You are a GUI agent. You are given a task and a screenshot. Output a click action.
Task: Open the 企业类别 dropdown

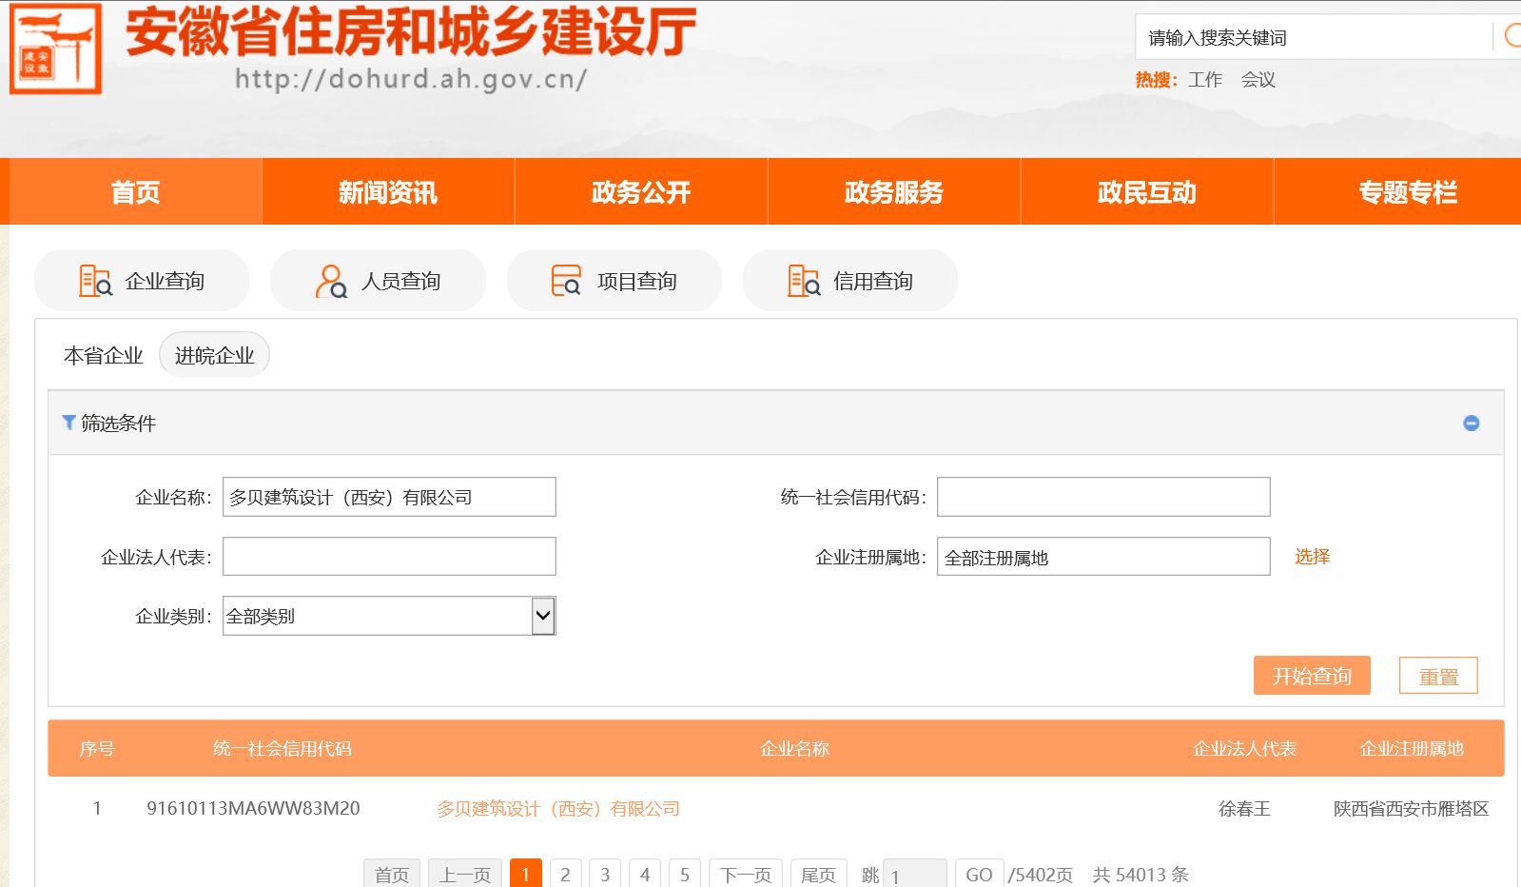(x=389, y=616)
